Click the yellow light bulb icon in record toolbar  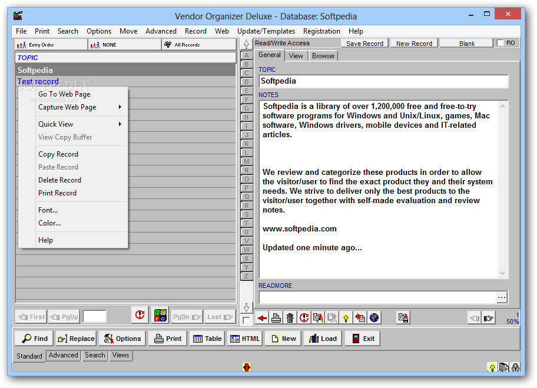tap(346, 318)
